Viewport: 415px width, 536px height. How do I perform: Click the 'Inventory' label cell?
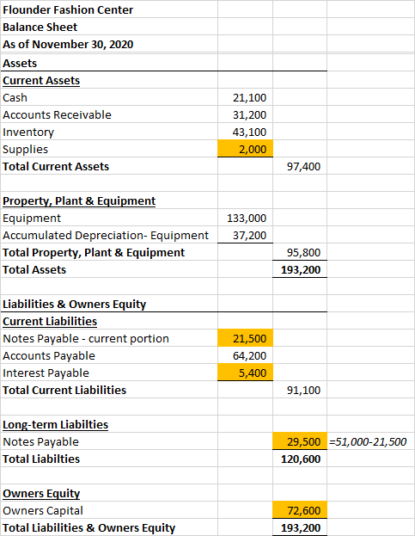tap(109, 132)
